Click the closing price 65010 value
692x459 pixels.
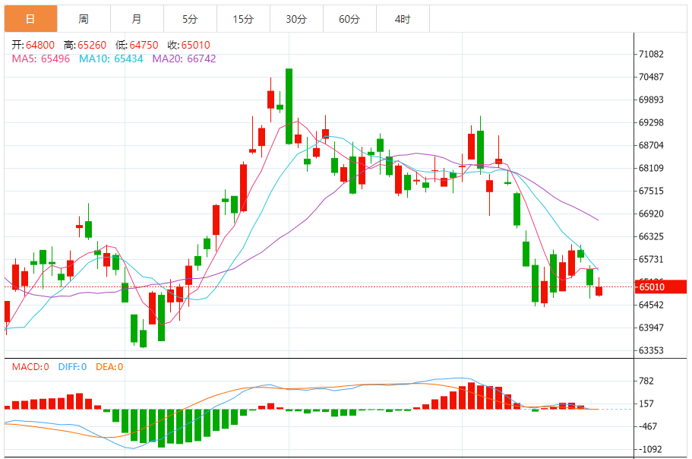click(x=195, y=45)
